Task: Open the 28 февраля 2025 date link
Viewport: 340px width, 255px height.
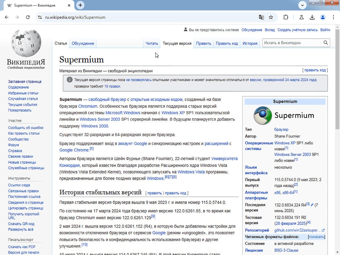Action: (x=291, y=223)
